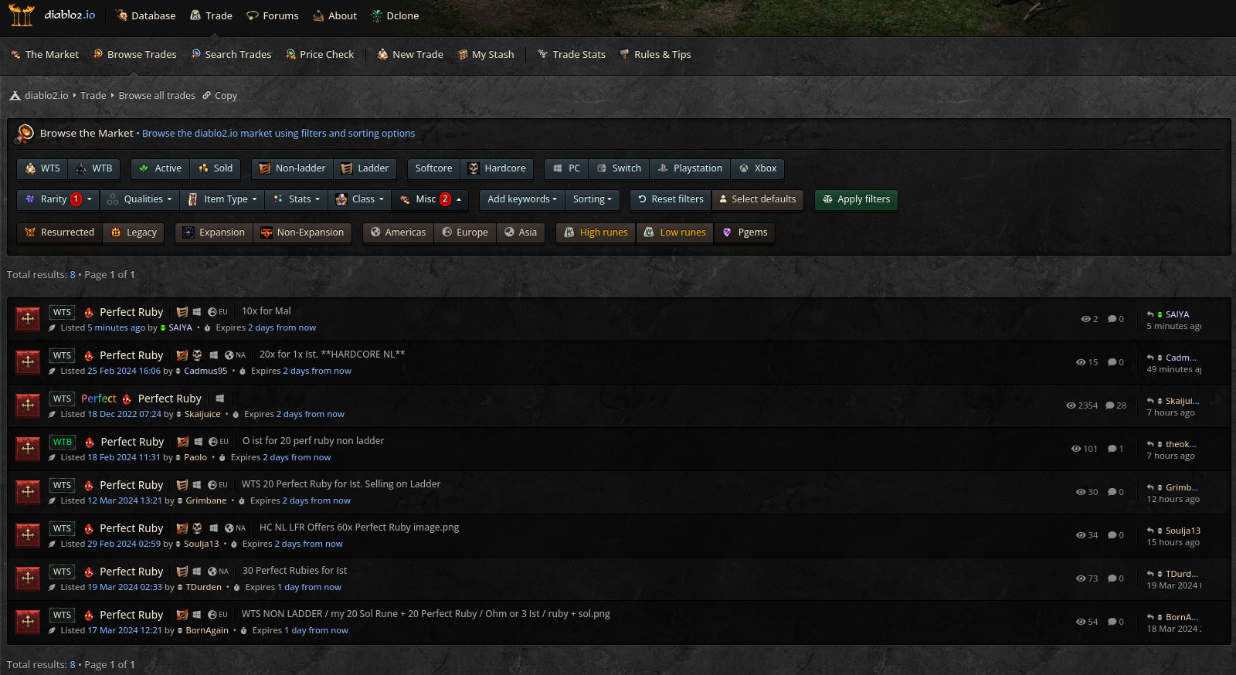Click the comments bubble icon on Skaijuice's listing
This screenshot has width=1236, height=675.
pyautogui.click(x=1110, y=405)
